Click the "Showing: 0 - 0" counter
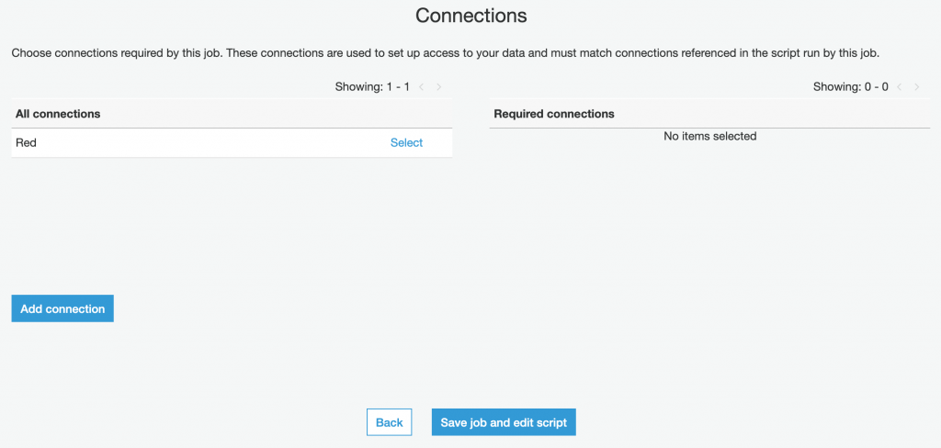This screenshot has height=448, width=941. 850,87
